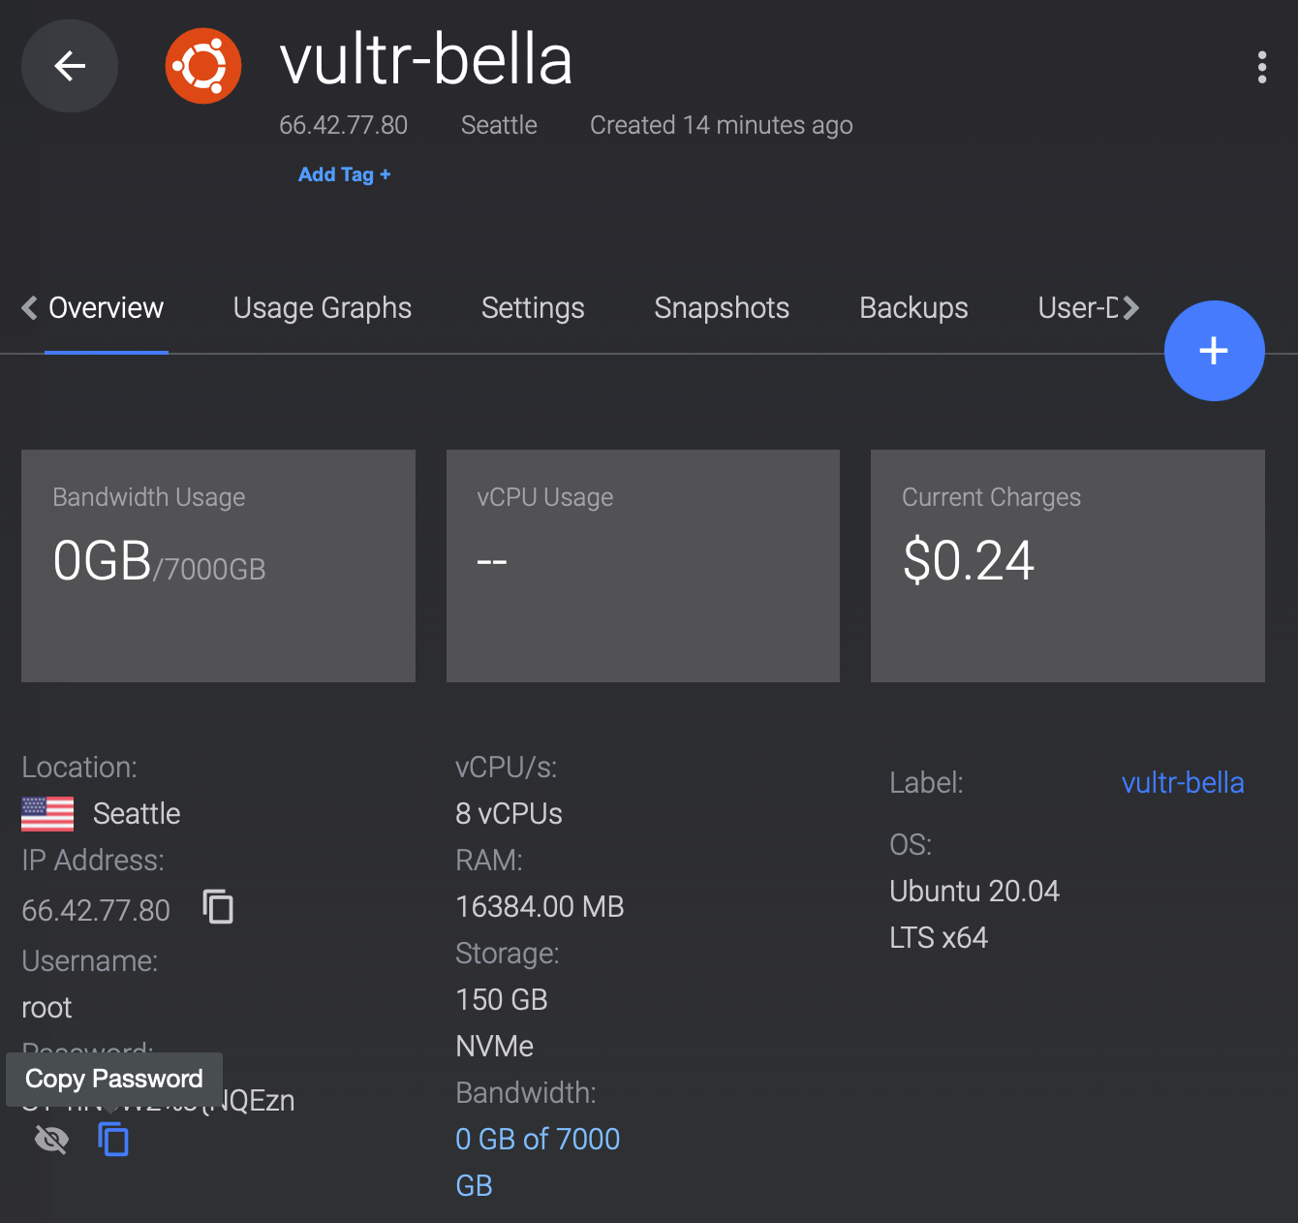Image resolution: width=1298 pixels, height=1223 pixels.
Task: Copy the IP address to clipboard
Action: click(x=218, y=907)
